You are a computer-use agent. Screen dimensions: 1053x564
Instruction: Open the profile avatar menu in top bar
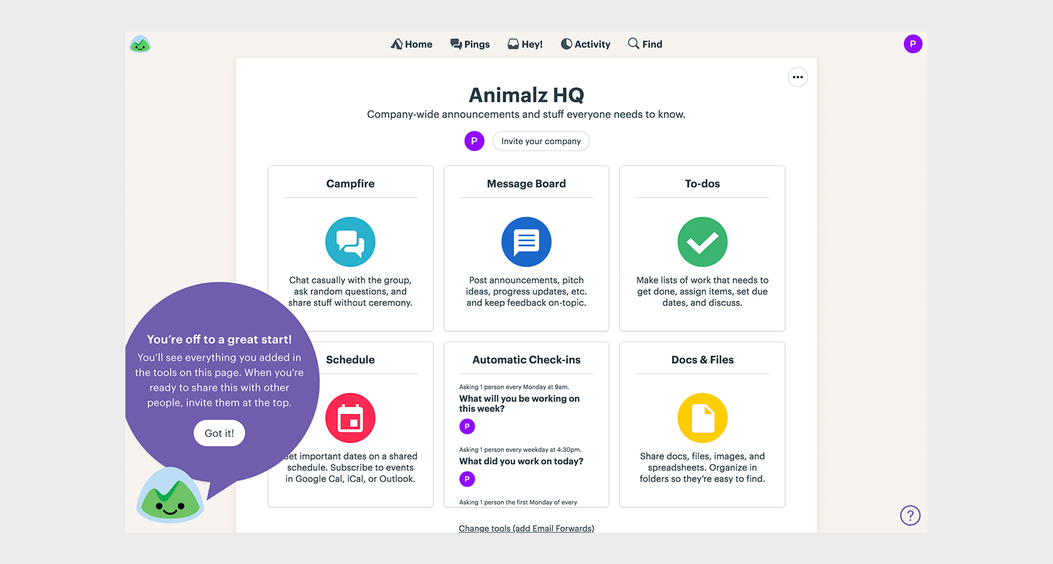coord(913,44)
